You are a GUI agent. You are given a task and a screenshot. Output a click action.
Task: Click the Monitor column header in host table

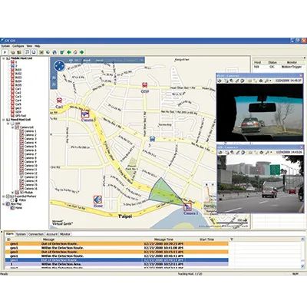(292, 62)
